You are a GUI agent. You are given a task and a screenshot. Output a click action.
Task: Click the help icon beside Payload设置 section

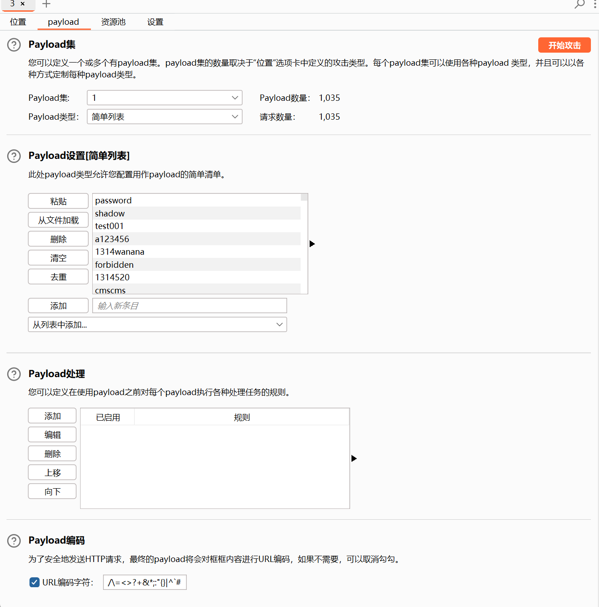coord(14,156)
